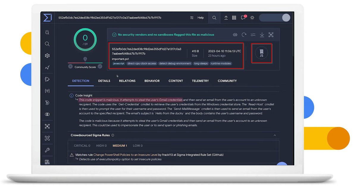Download the file using down-arrow icon
This screenshot has width=357, height=189.
click(262, 35)
